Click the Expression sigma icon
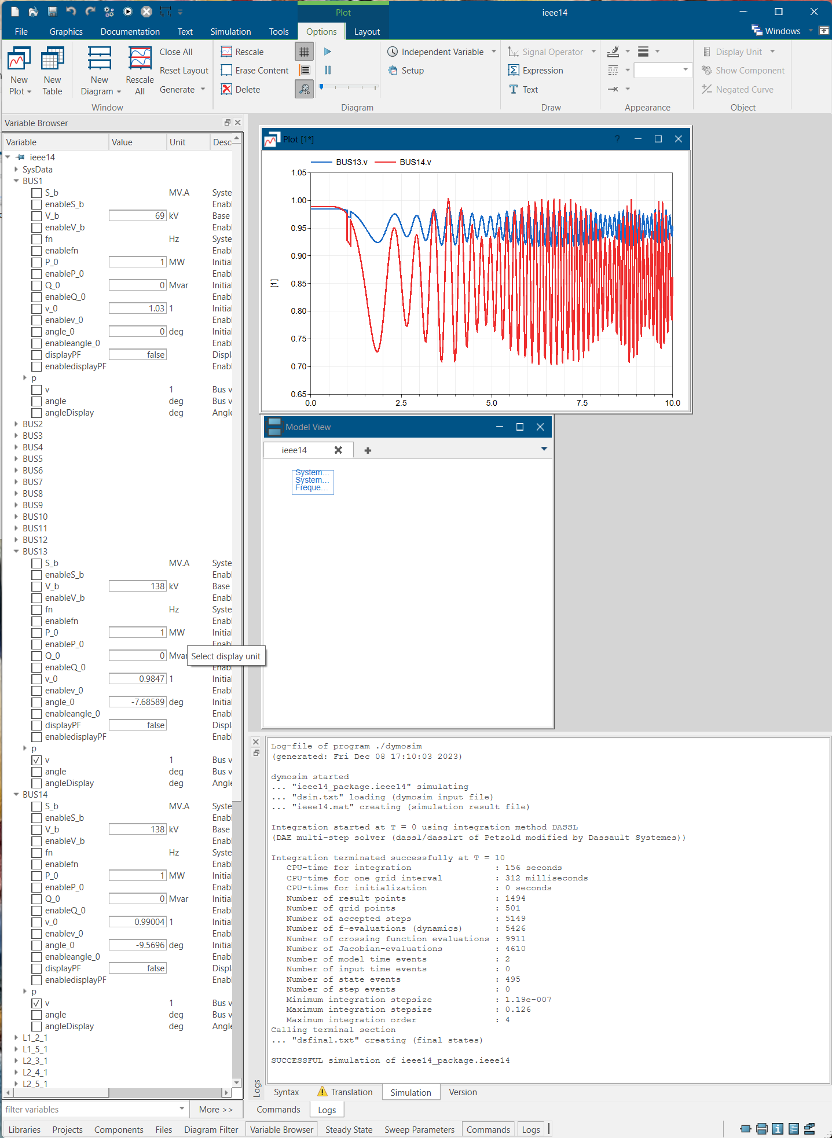 (x=513, y=70)
